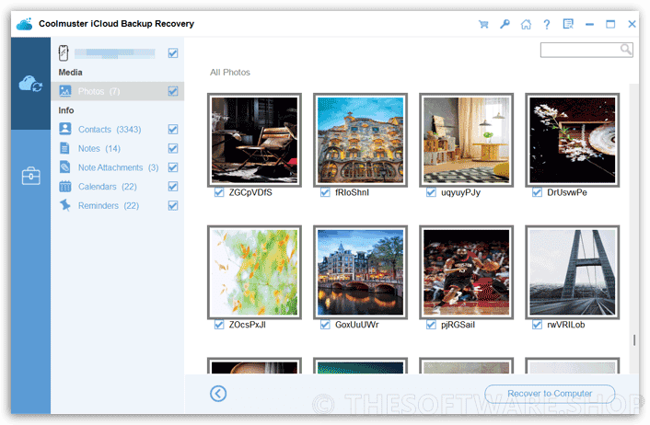Select the iCloud sync icon in left sidebar
This screenshot has height=425, width=650.
click(x=30, y=84)
